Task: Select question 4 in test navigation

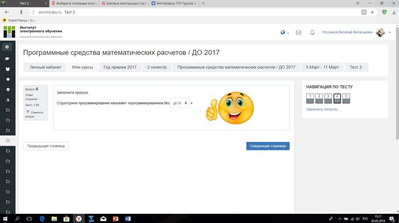Action: coord(337,98)
